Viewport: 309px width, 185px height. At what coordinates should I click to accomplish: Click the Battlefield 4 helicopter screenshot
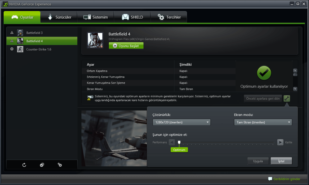114,138
